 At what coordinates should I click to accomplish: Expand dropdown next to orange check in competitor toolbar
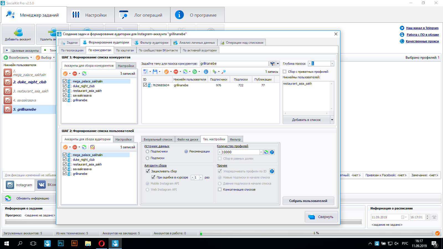171,72
